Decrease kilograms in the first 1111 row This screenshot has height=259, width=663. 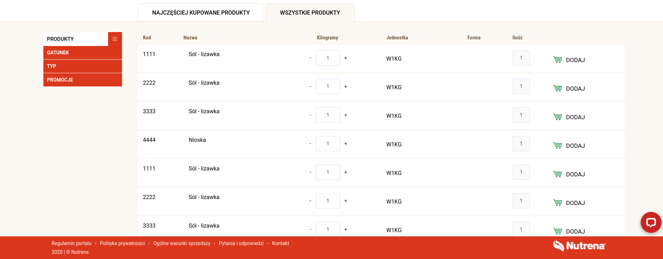pyautogui.click(x=310, y=58)
